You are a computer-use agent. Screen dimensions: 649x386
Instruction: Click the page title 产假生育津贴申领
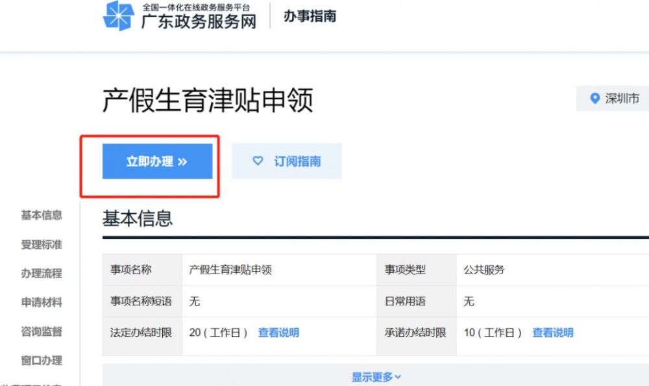click(x=208, y=100)
